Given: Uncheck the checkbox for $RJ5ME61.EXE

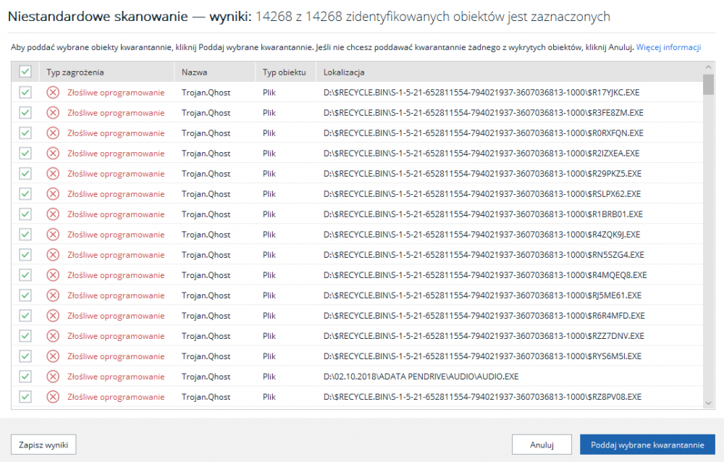Looking at the screenshot, I should pos(25,295).
